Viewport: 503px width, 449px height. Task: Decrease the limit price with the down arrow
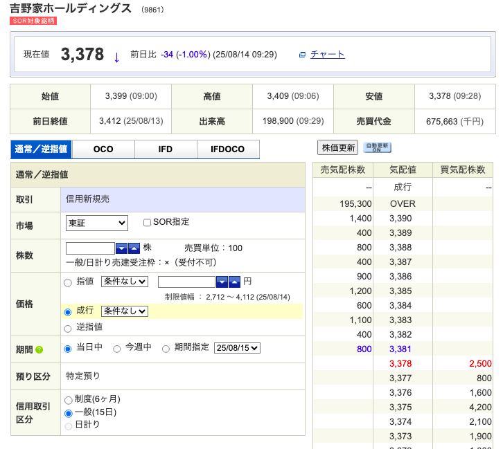pos(222,282)
